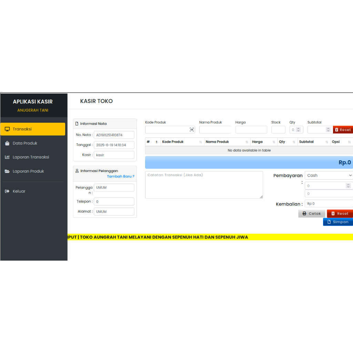The width and height of the screenshot is (353, 353).
Task: Open Transaksi from the sidebar
Action: point(33,129)
